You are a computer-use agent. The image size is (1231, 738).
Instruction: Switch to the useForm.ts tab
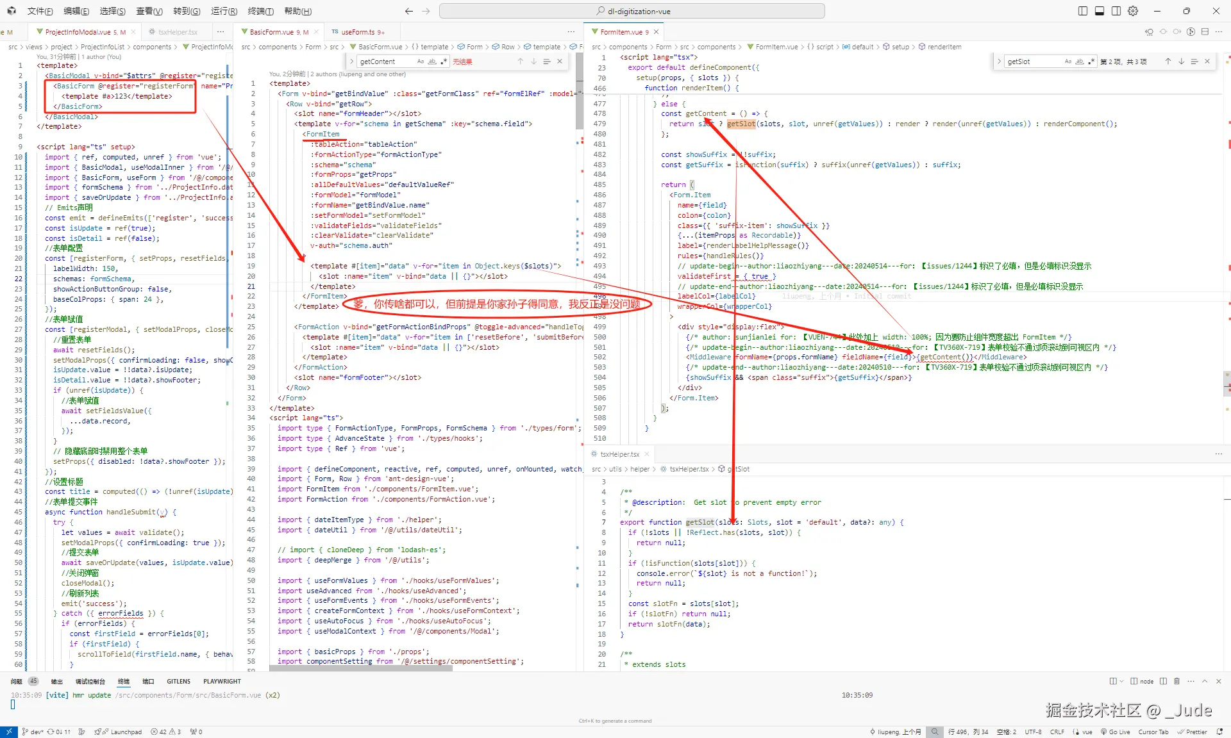click(358, 31)
